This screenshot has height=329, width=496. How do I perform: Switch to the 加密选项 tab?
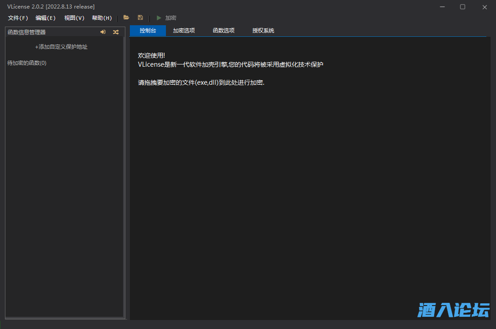point(184,31)
